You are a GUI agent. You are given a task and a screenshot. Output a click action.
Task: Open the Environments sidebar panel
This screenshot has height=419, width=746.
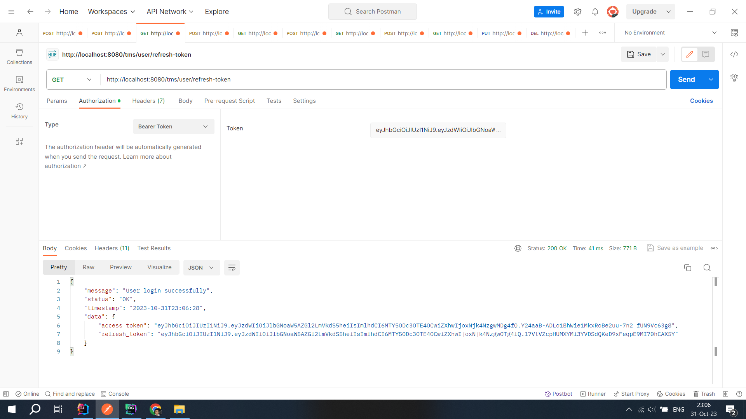coord(19,83)
